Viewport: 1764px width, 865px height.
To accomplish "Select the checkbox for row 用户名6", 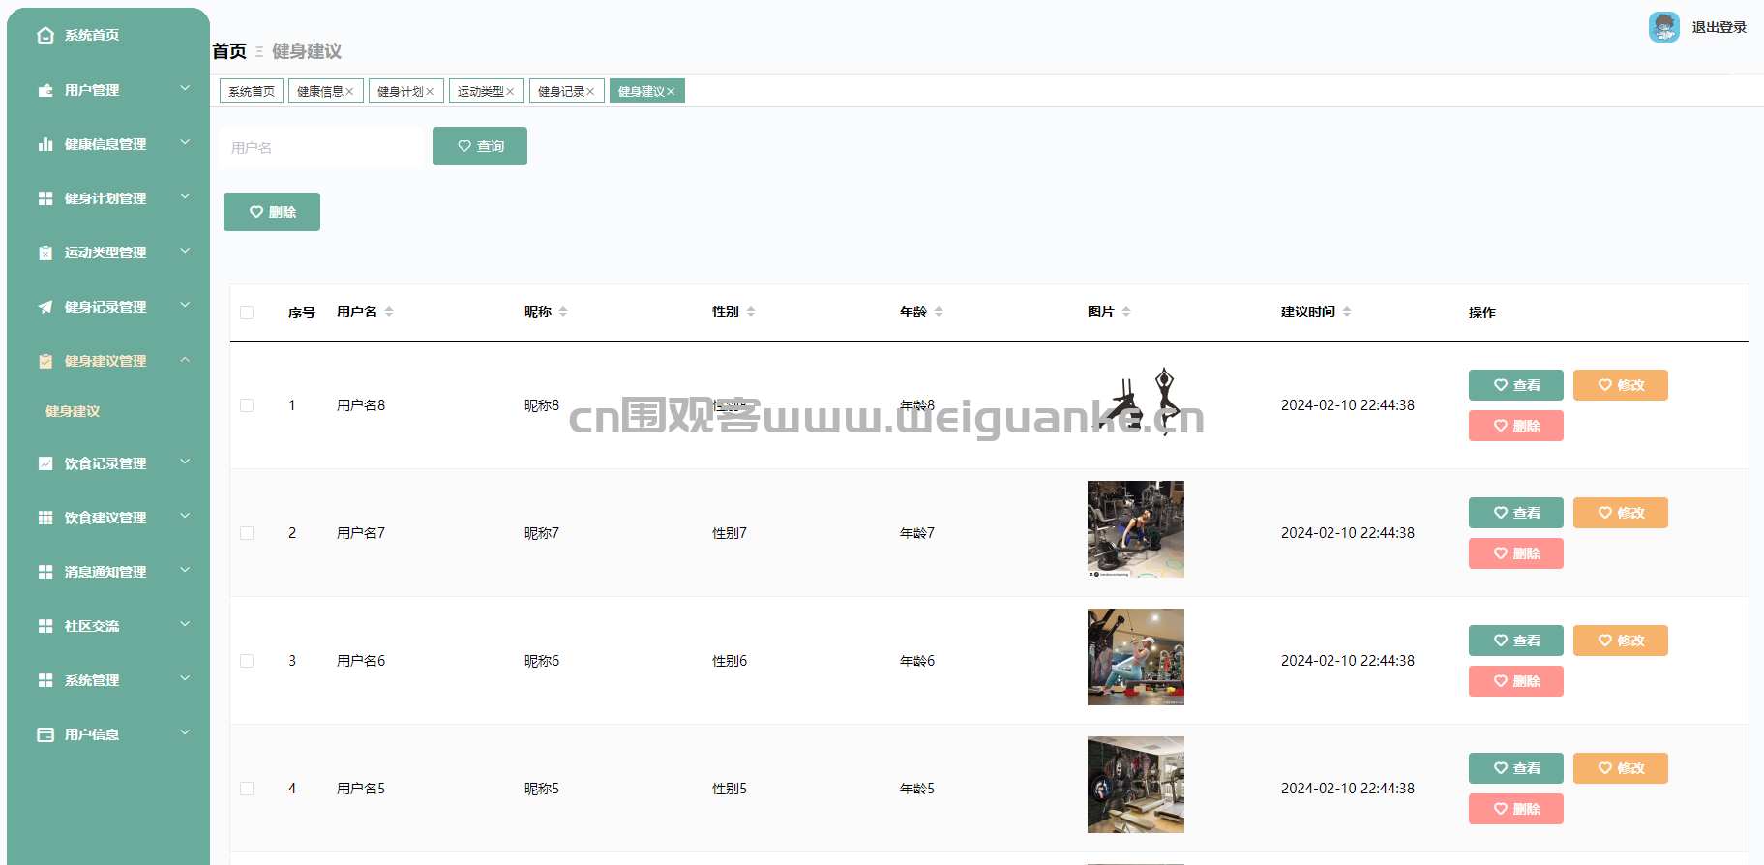I will point(247,661).
